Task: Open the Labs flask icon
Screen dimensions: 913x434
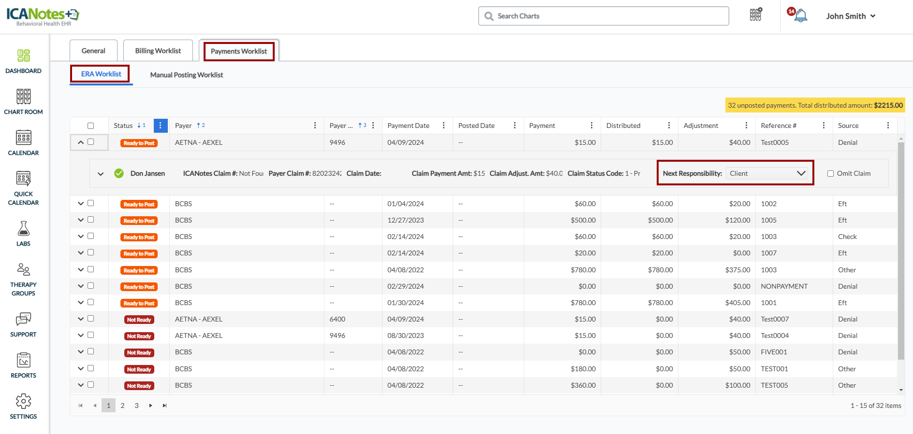Action: point(23,234)
